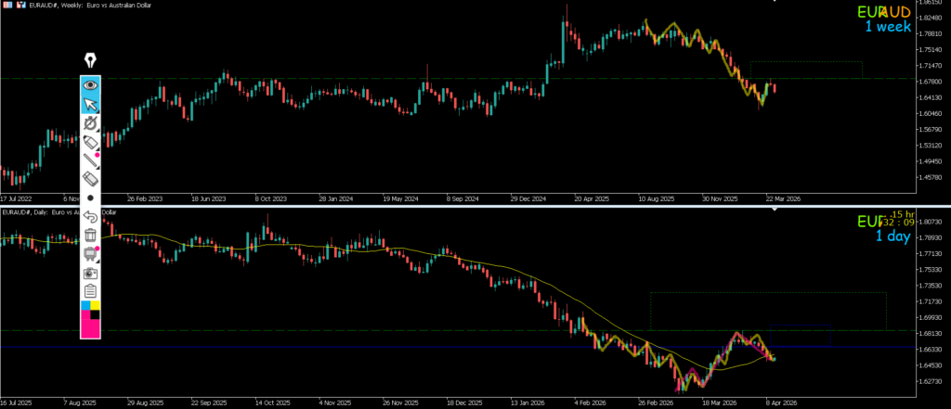The image size is (951, 409).
Task: Clear drawings with the trash can icon
Action: (x=90, y=235)
